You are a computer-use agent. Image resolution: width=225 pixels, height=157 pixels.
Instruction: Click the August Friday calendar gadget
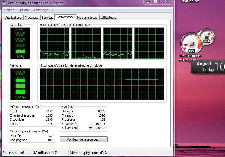(208, 67)
